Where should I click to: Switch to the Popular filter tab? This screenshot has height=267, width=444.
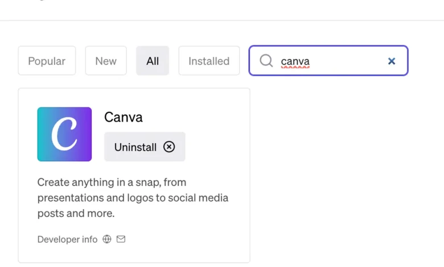[47, 61]
